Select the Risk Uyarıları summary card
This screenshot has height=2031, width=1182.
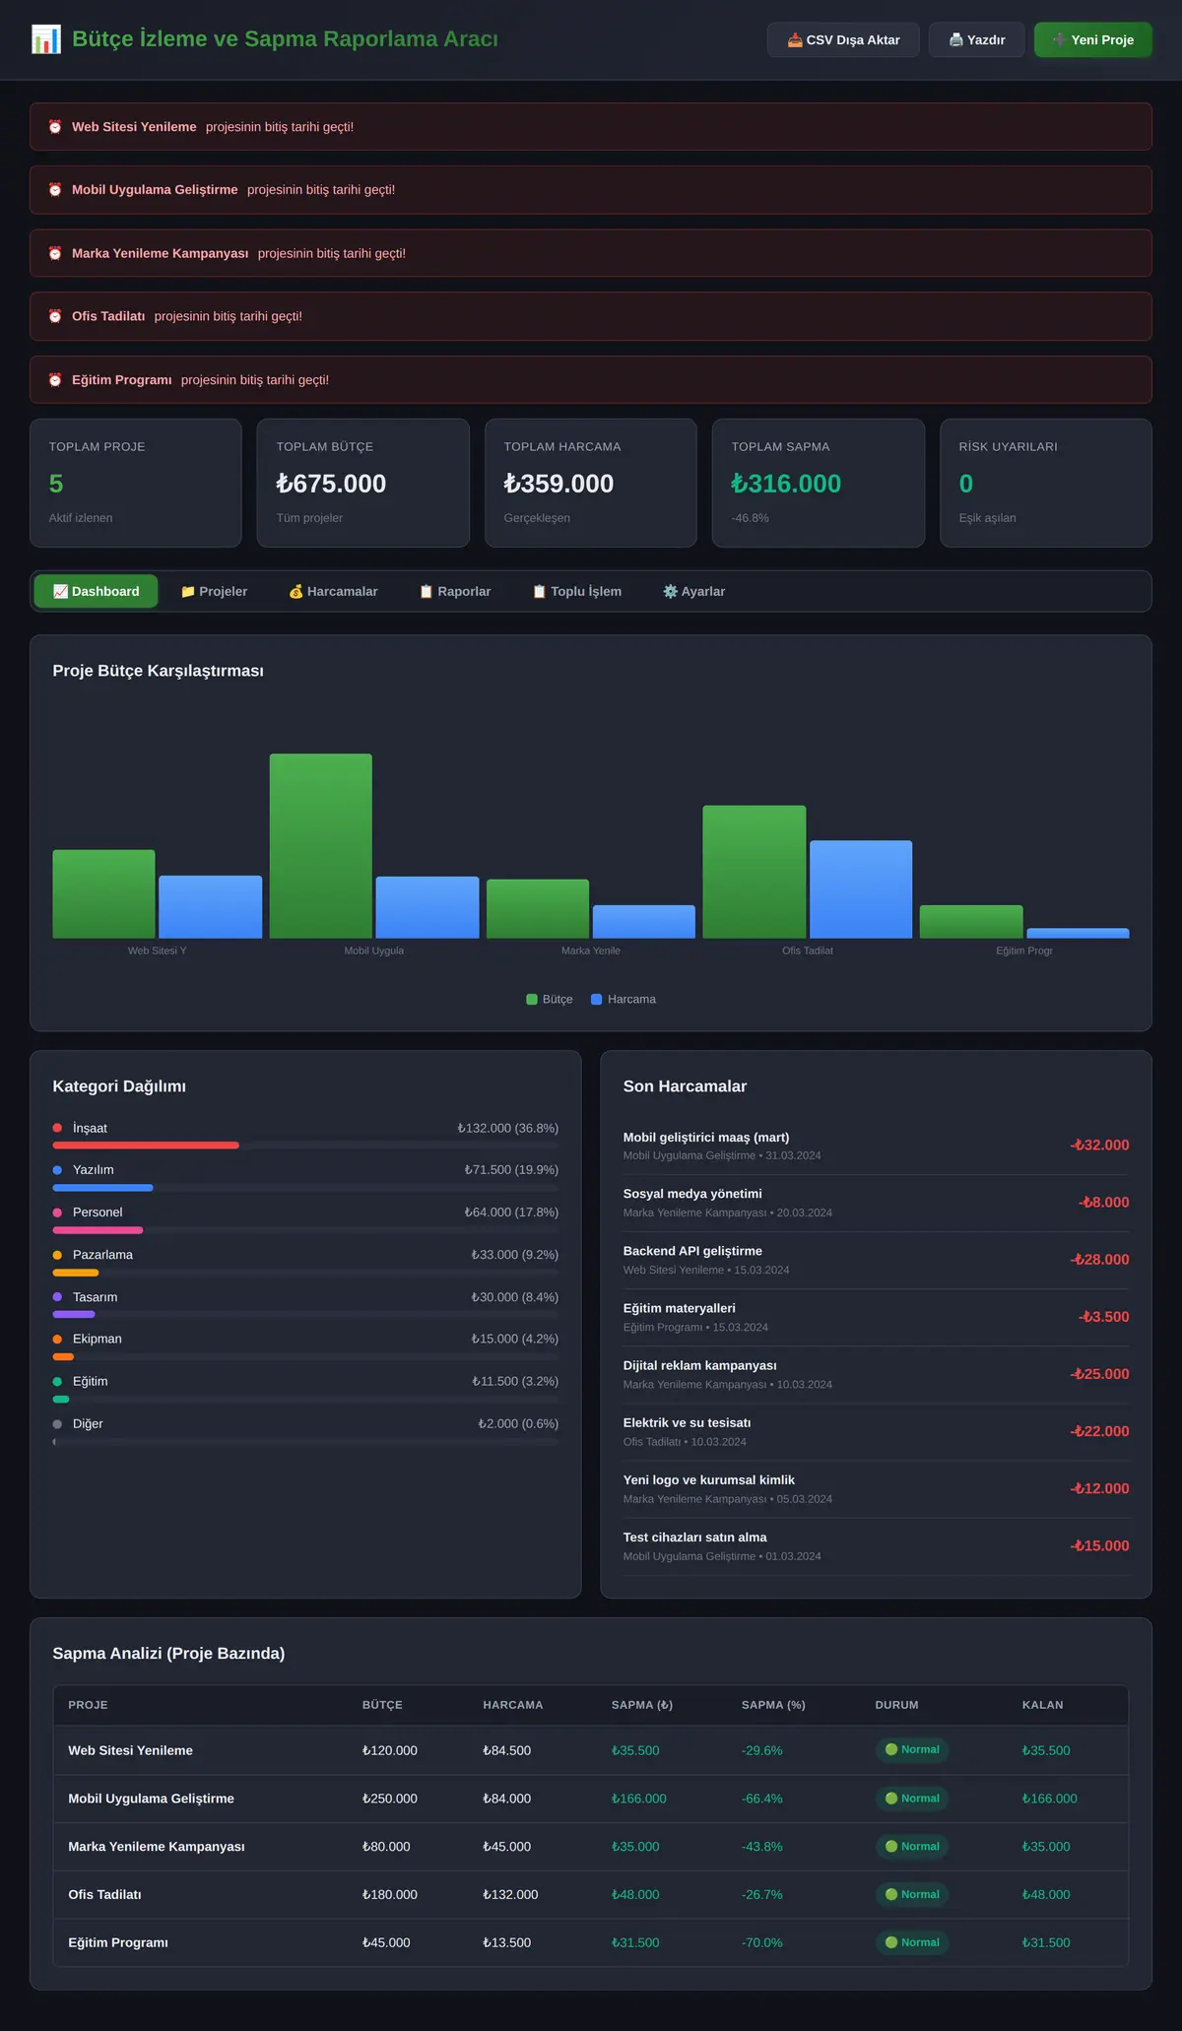[x=1046, y=483]
